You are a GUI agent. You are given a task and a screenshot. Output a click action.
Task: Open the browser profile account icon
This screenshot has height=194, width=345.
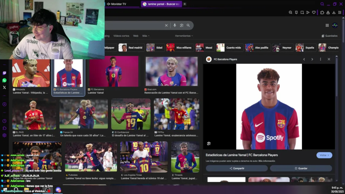tap(328, 12)
